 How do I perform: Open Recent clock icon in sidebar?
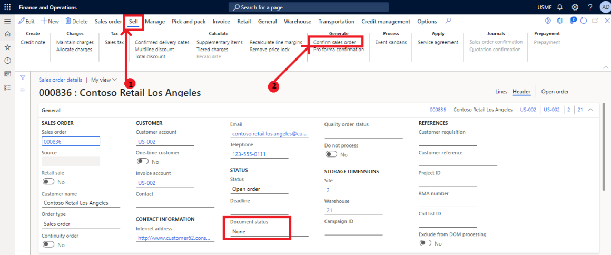7,61
